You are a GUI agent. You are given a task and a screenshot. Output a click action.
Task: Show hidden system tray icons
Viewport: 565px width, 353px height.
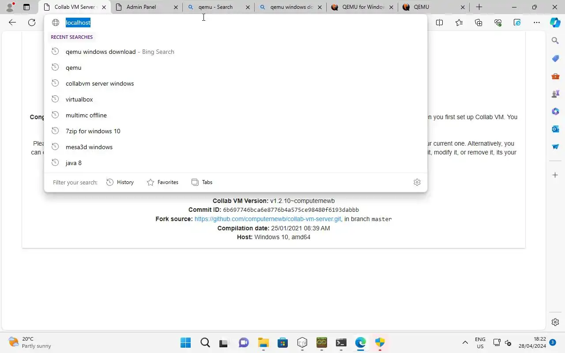tap(465, 342)
